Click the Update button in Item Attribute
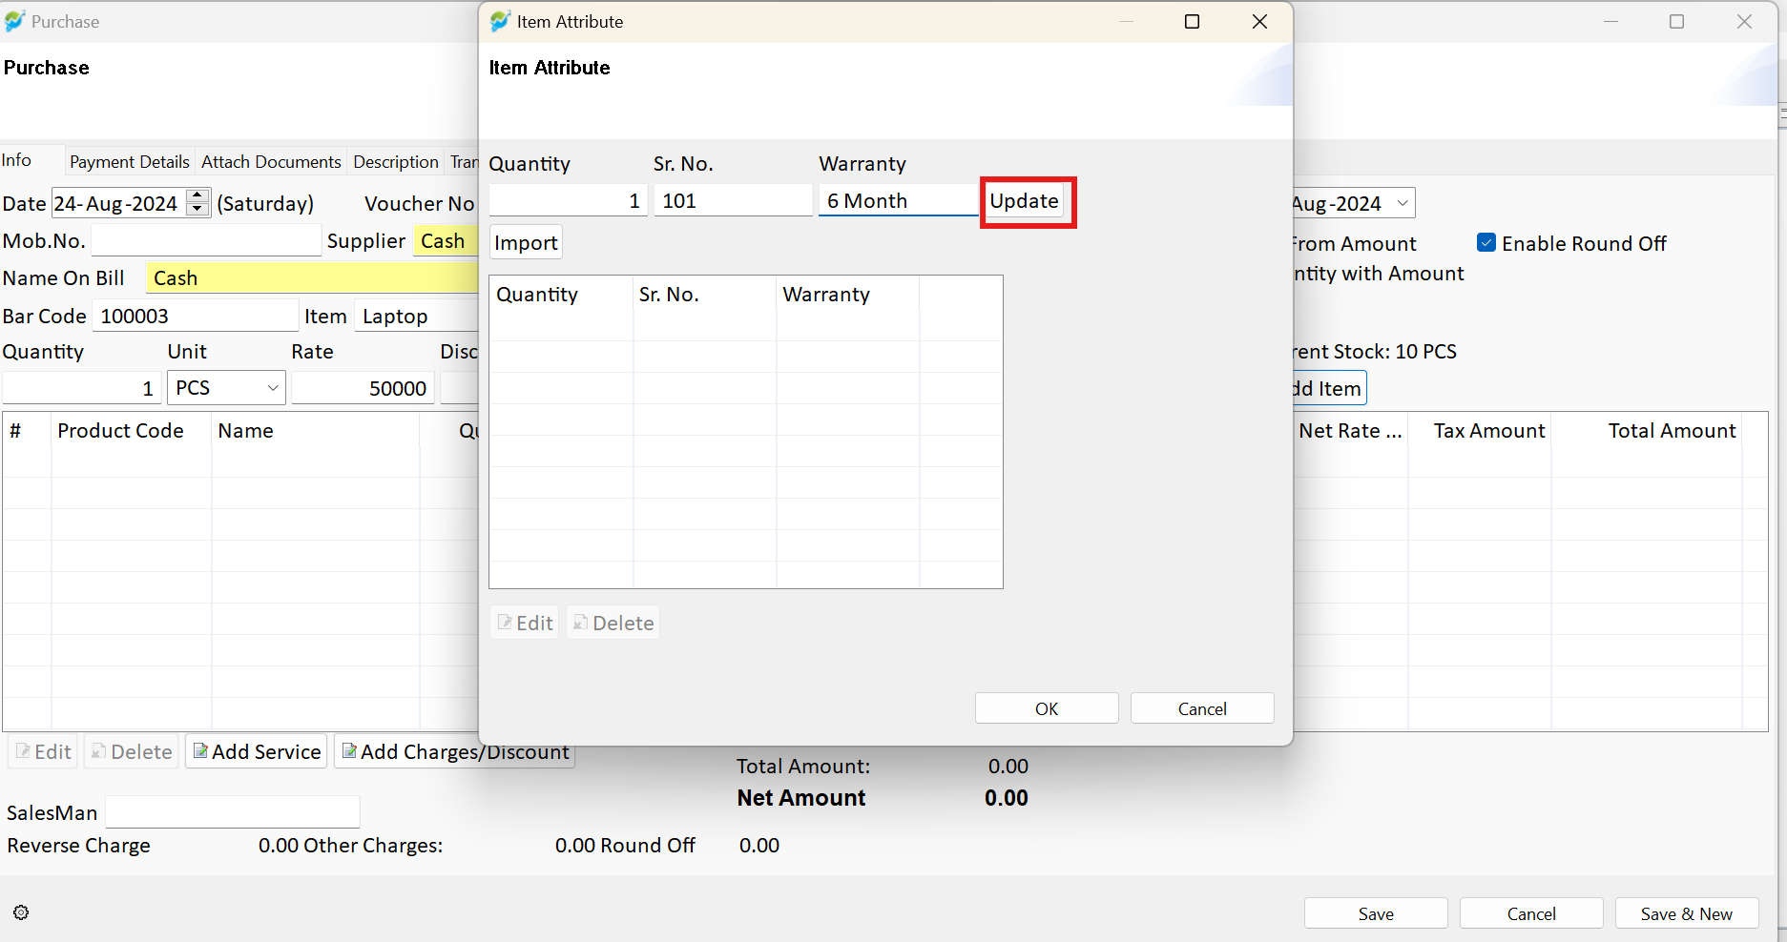 tap(1024, 201)
